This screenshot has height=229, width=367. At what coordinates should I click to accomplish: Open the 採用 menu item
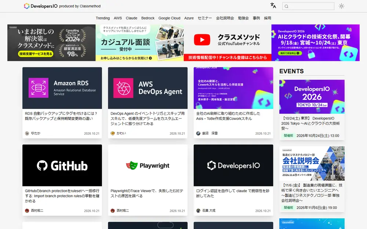(x=268, y=18)
